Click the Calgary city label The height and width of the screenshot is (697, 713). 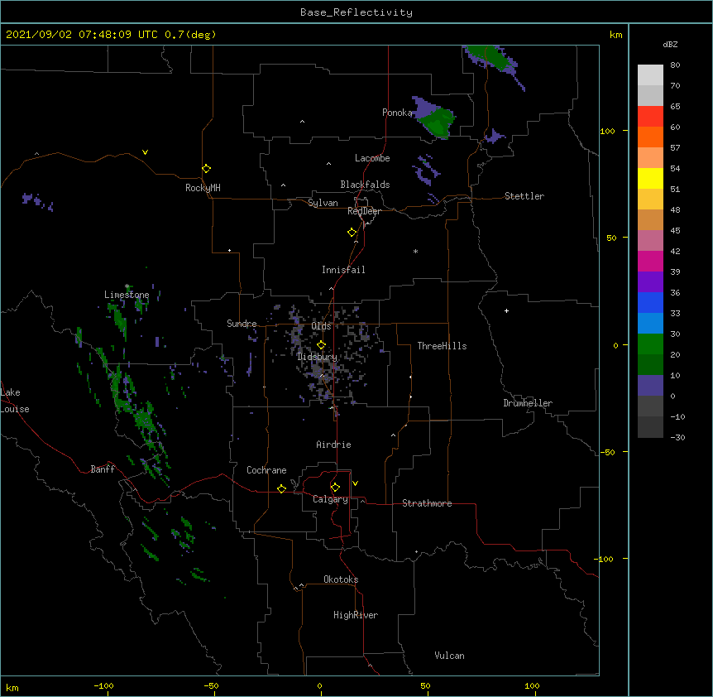pyautogui.click(x=330, y=499)
